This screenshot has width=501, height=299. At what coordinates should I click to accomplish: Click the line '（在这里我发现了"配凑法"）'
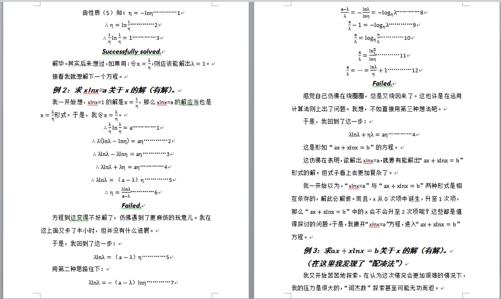pyautogui.click(x=356, y=263)
